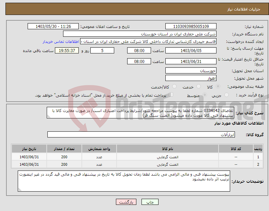Click date 1403/06/31 in row 2
This screenshot has width=269, height=211.
[x=29, y=164]
